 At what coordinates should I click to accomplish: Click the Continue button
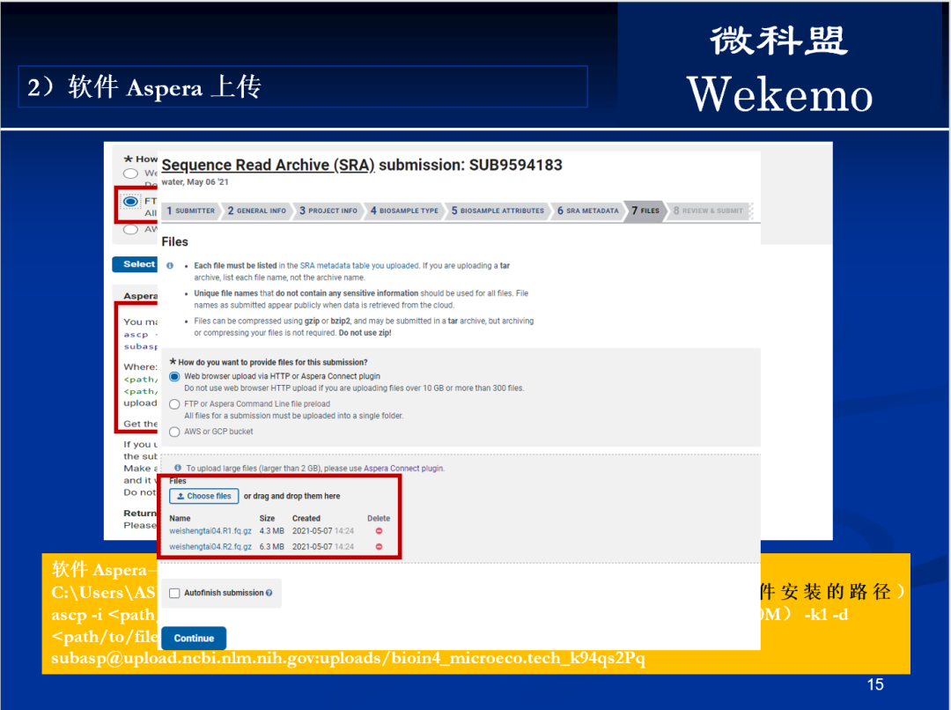pos(194,638)
